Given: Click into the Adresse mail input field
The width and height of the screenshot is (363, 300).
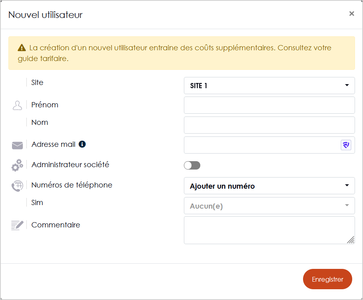Looking at the screenshot, I should [x=261, y=145].
